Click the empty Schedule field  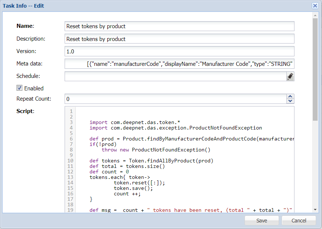[175, 76]
